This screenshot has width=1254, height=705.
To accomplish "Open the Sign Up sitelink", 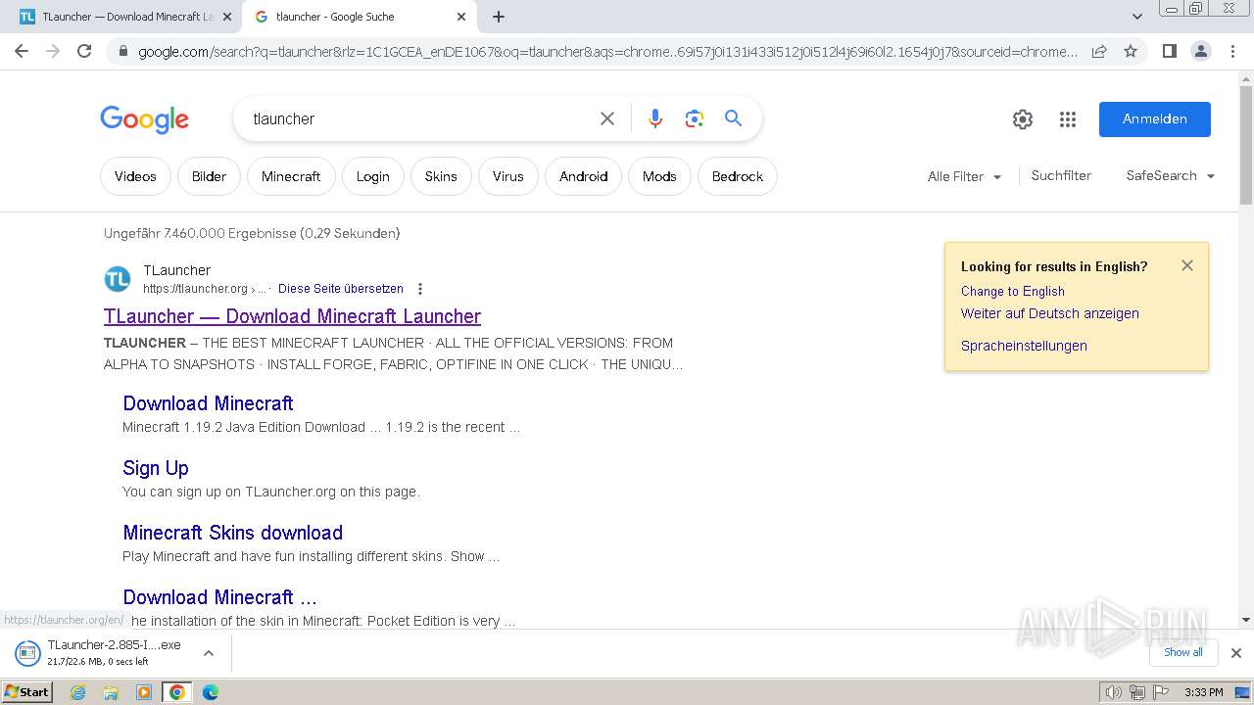I will tap(156, 468).
